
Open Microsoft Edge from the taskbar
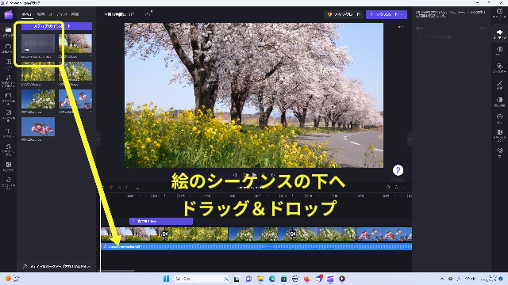(271, 279)
